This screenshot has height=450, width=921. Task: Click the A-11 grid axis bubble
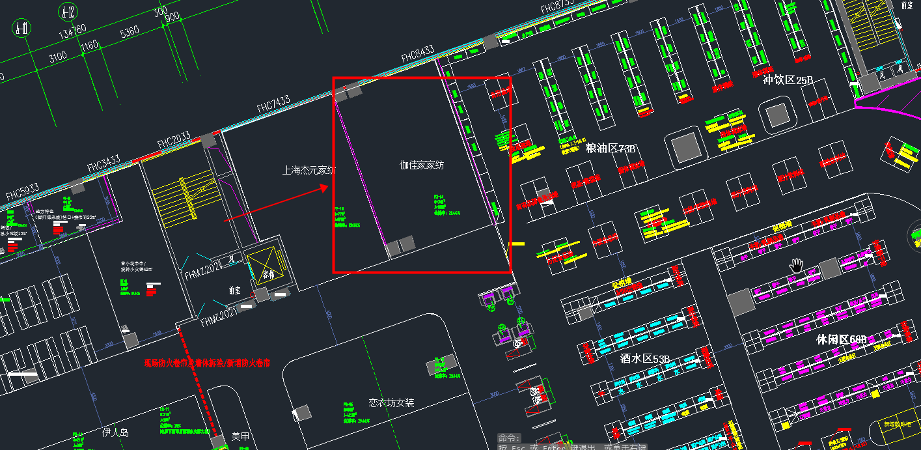22,27
